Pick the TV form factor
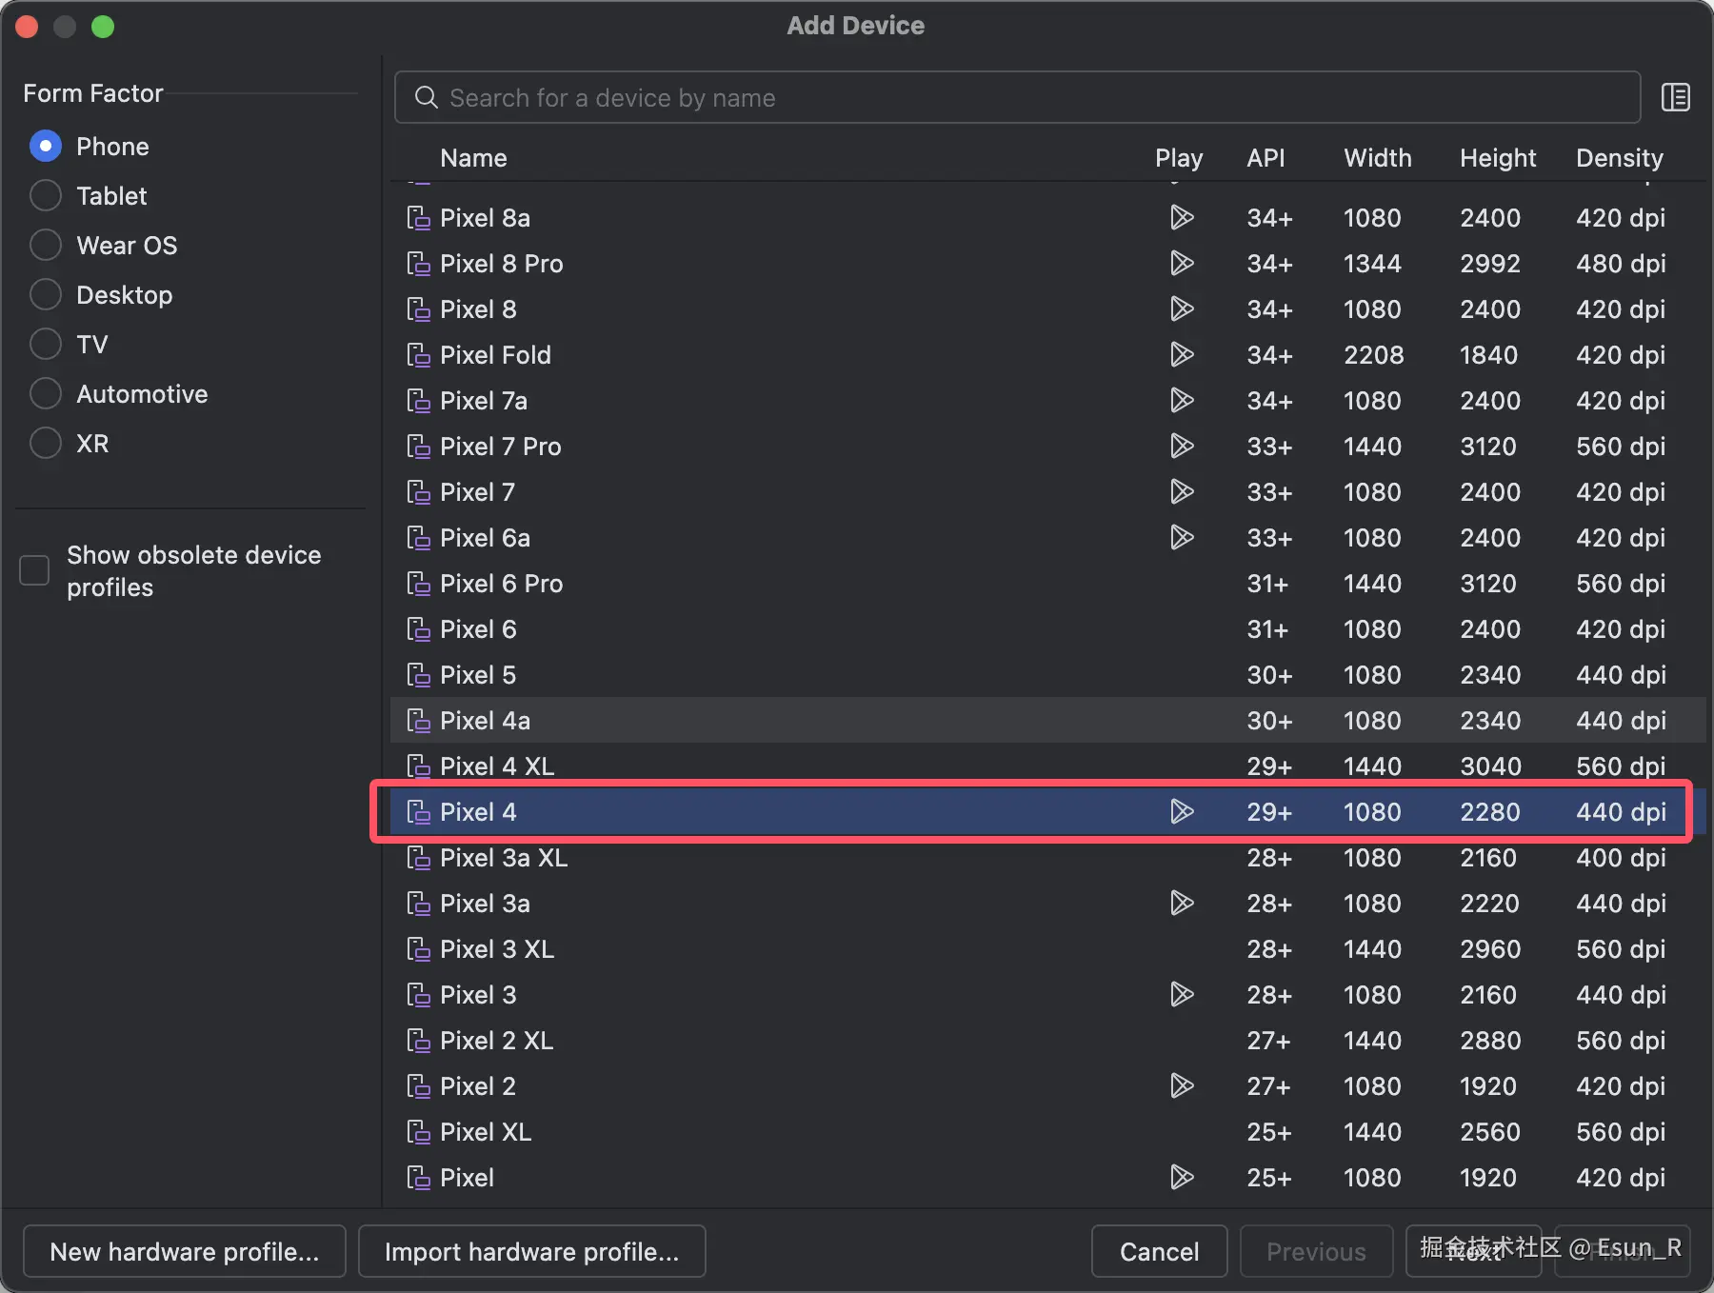1714x1293 pixels. [46, 345]
